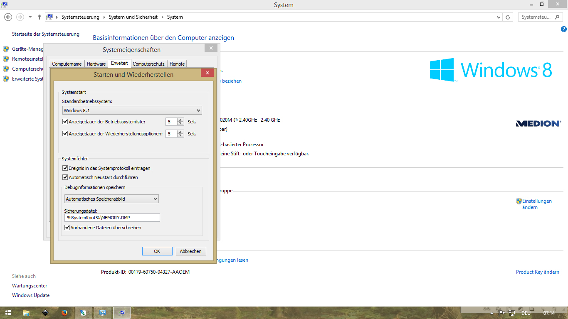Switch to the ID-card taskbar window icon
The image size is (568, 319).
coord(103,313)
